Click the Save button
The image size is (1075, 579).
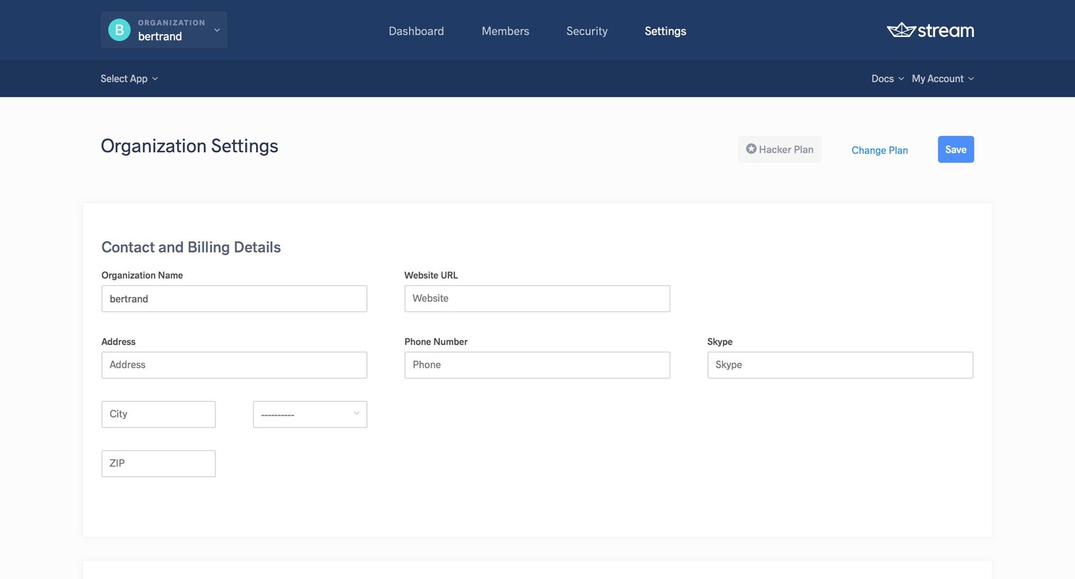tap(956, 149)
